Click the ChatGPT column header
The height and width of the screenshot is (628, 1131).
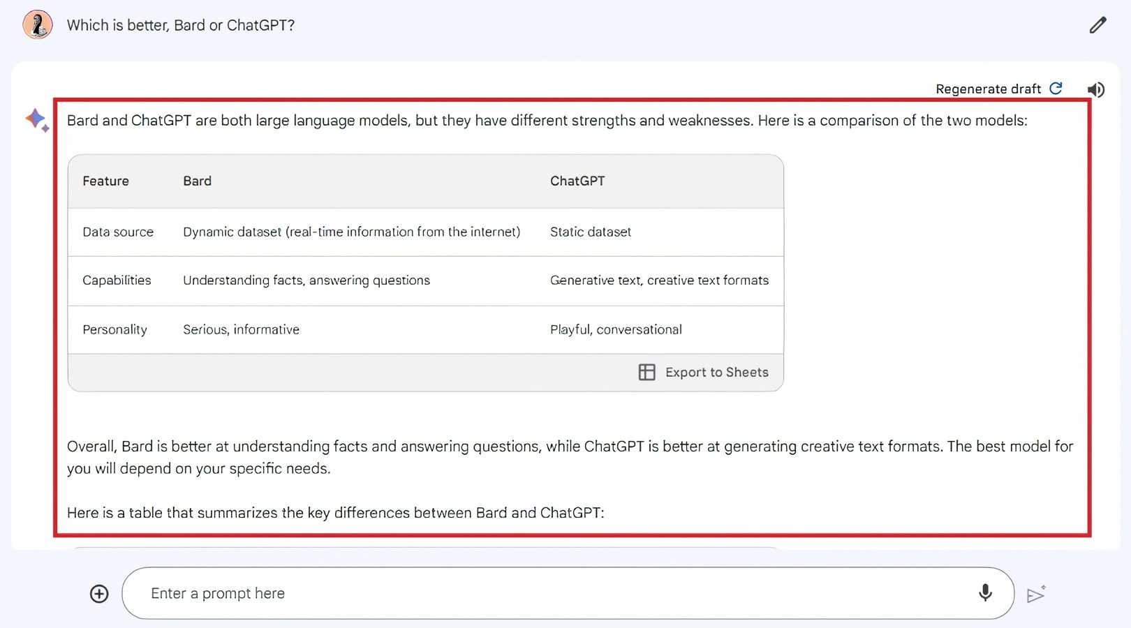[577, 181]
